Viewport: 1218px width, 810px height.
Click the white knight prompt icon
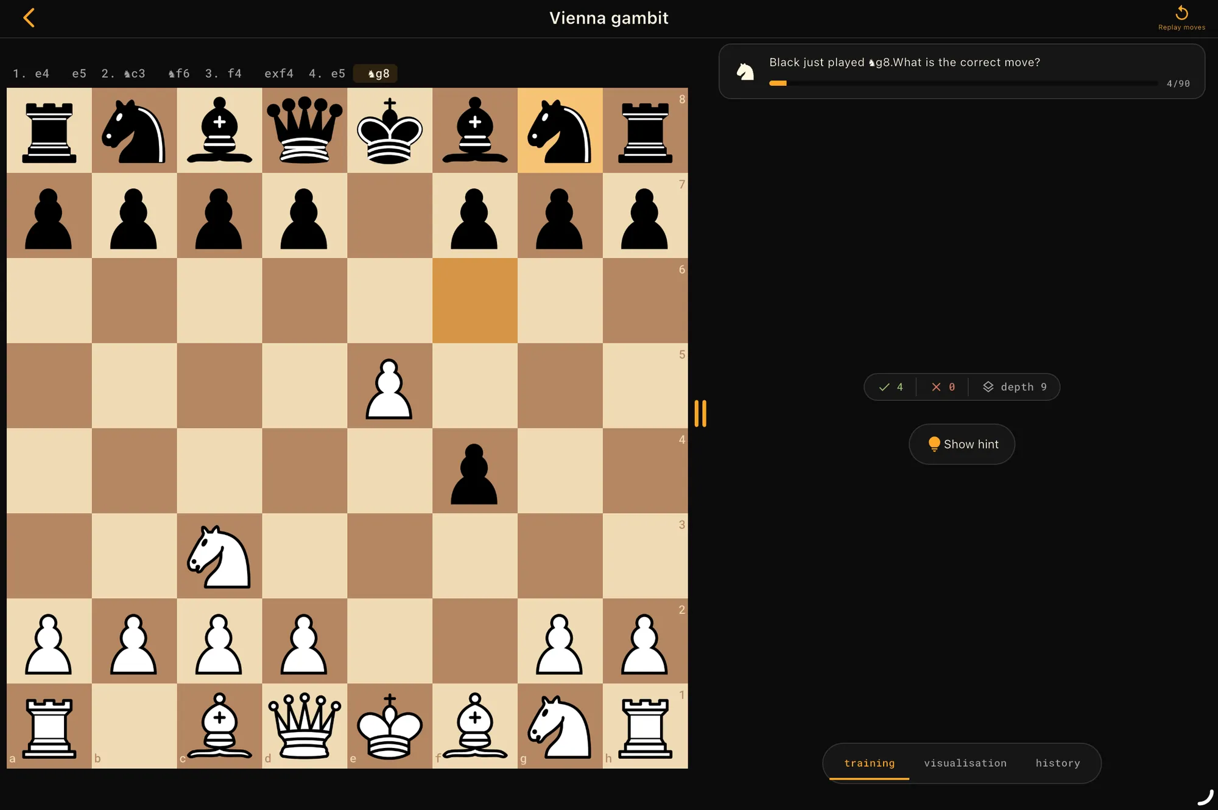(x=745, y=71)
